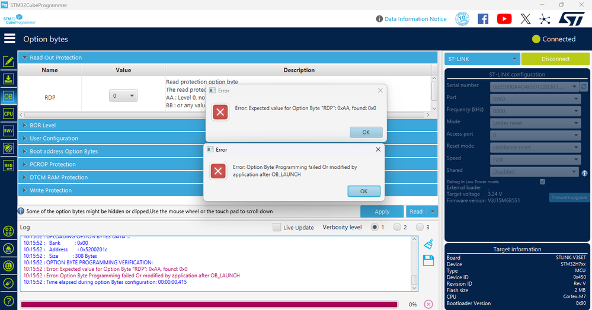Image resolution: width=592 pixels, height=310 pixels.
Task: Open ST-LINK interface dropdown
Action: [482, 59]
